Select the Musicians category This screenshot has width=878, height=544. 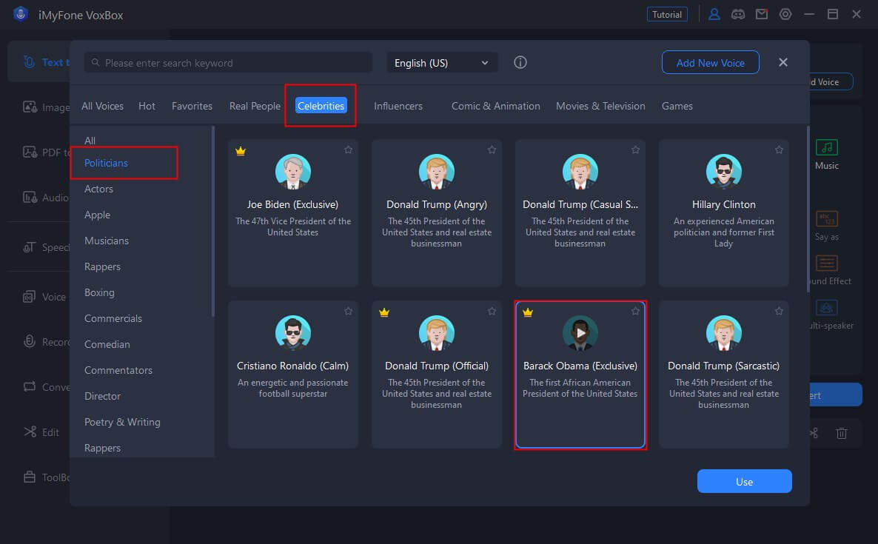(107, 241)
